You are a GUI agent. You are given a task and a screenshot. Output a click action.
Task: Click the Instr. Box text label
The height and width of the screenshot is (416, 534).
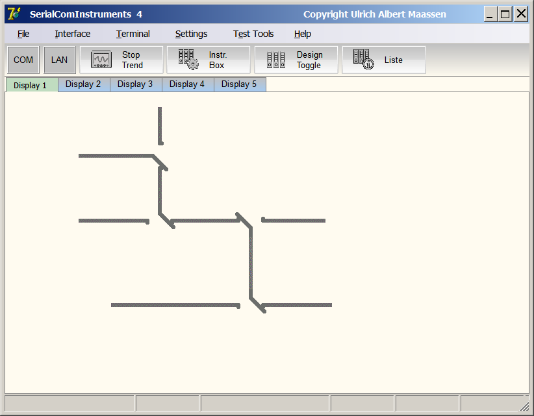218,60
